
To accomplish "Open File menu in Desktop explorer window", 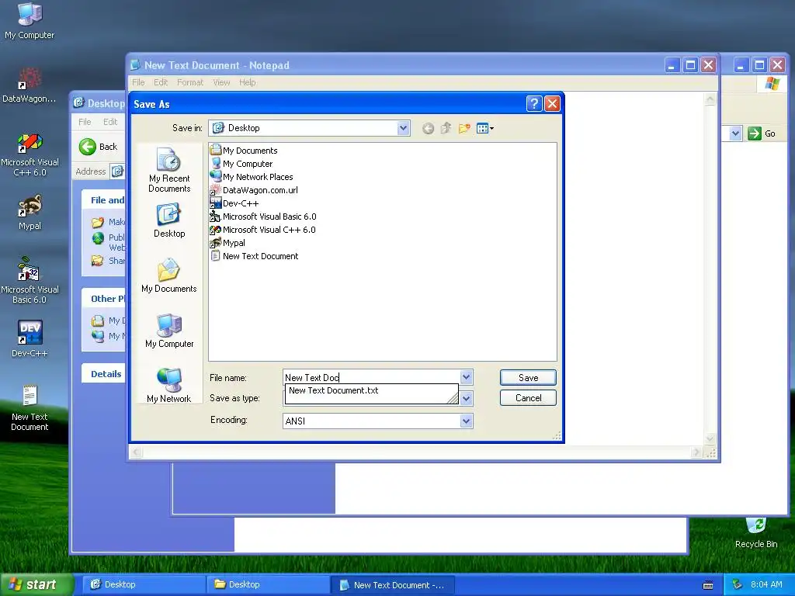I will click(x=85, y=122).
